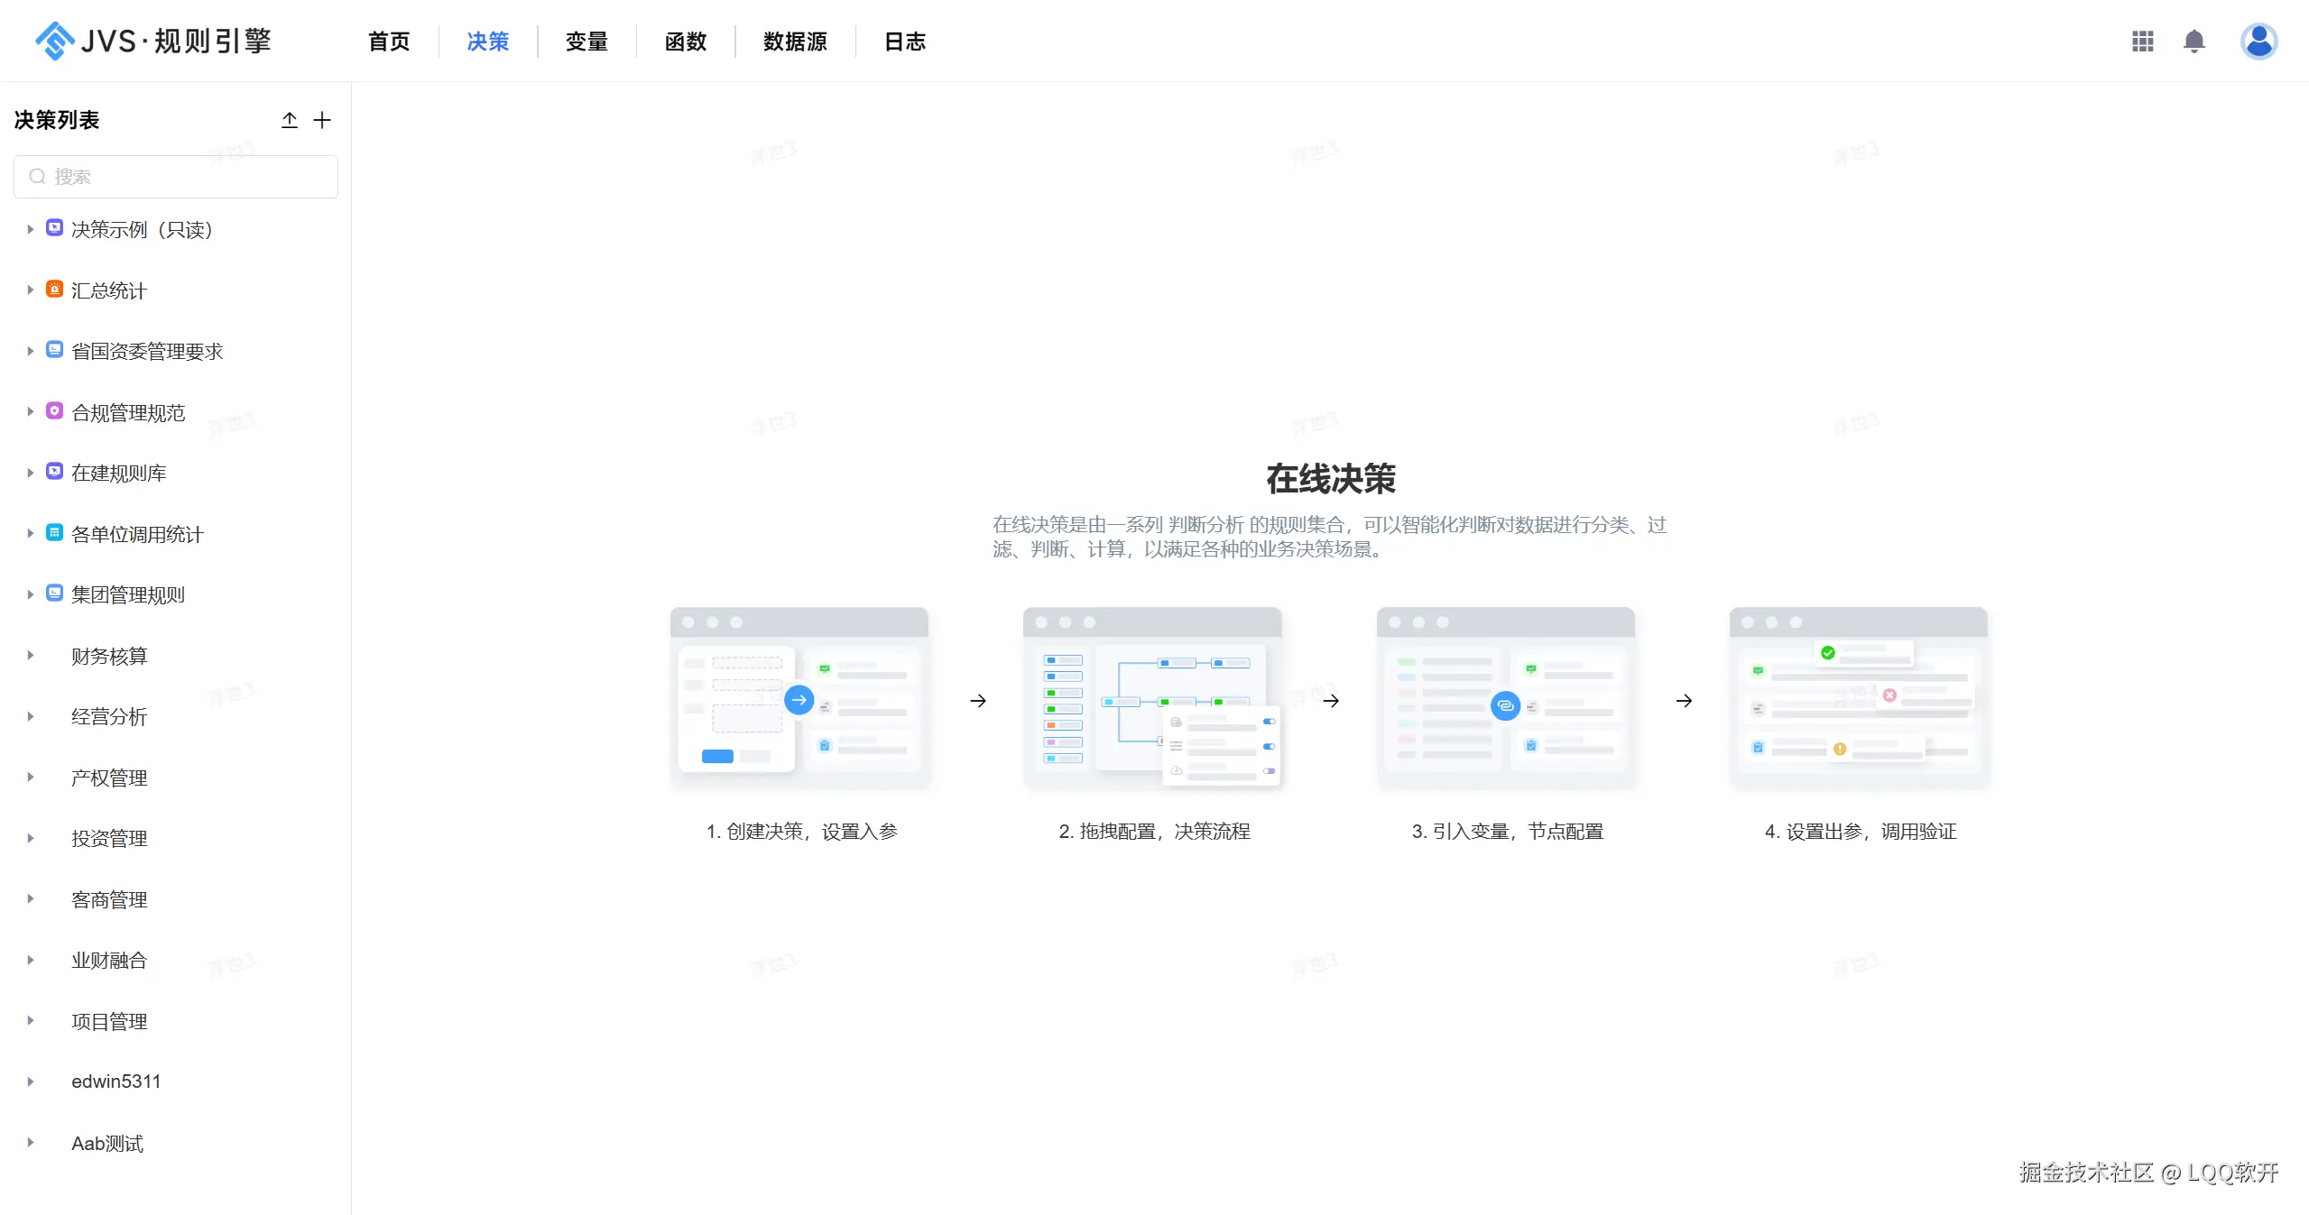Screen dimensions: 2309x1215
Task: Select the Aab测试 list item
Action: [x=107, y=1143]
